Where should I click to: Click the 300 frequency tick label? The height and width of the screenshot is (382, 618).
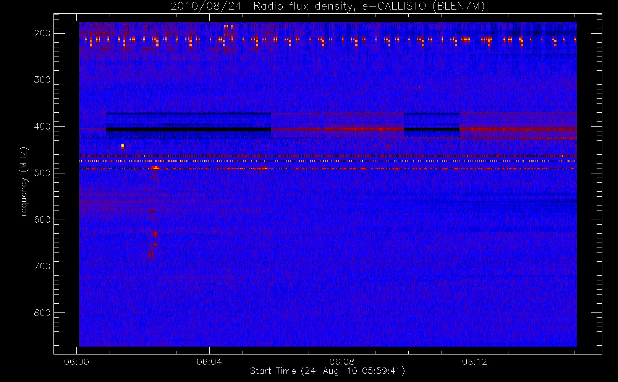(42, 80)
